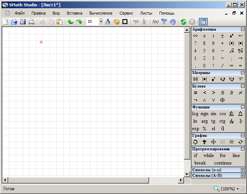Insert the 'while' loop statement

(x=209, y=155)
